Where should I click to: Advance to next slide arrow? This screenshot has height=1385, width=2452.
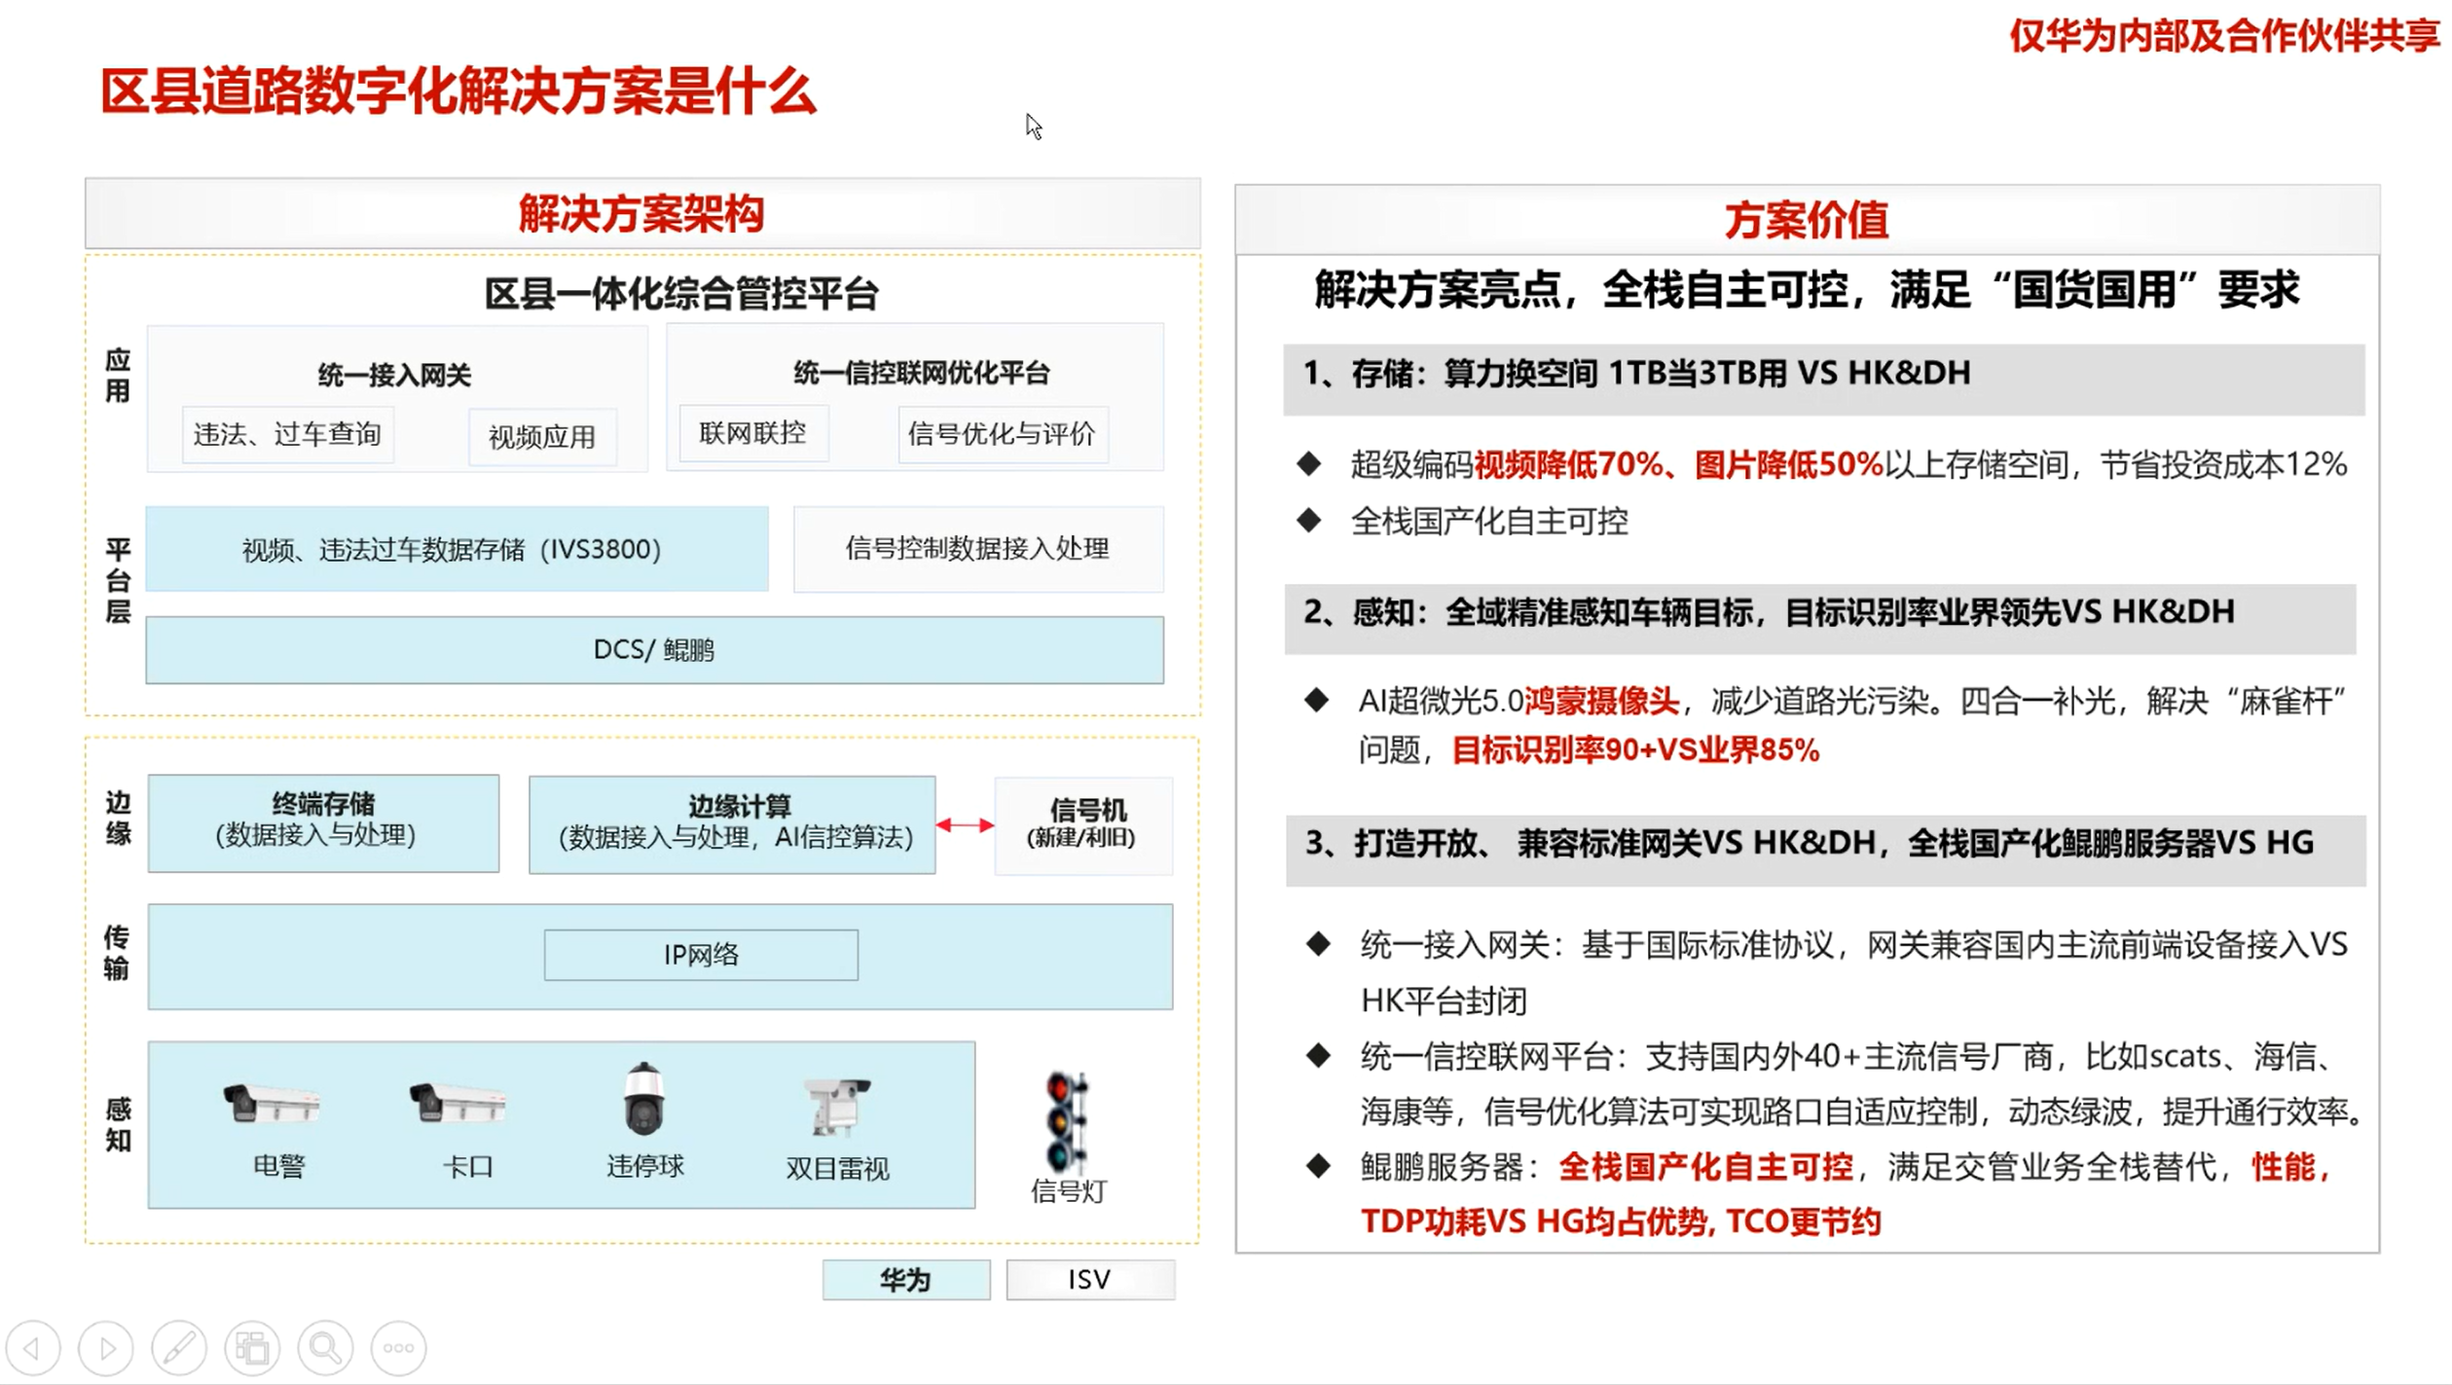click(106, 1348)
